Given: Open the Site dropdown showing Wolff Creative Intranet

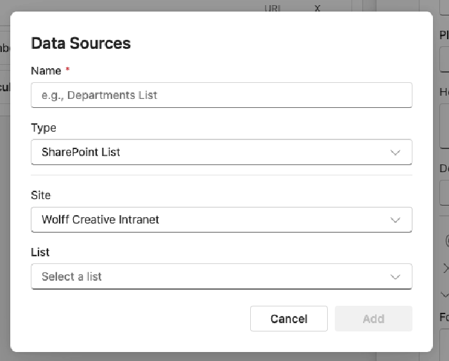Looking at the screenshot, I should (x=221, y=220).
